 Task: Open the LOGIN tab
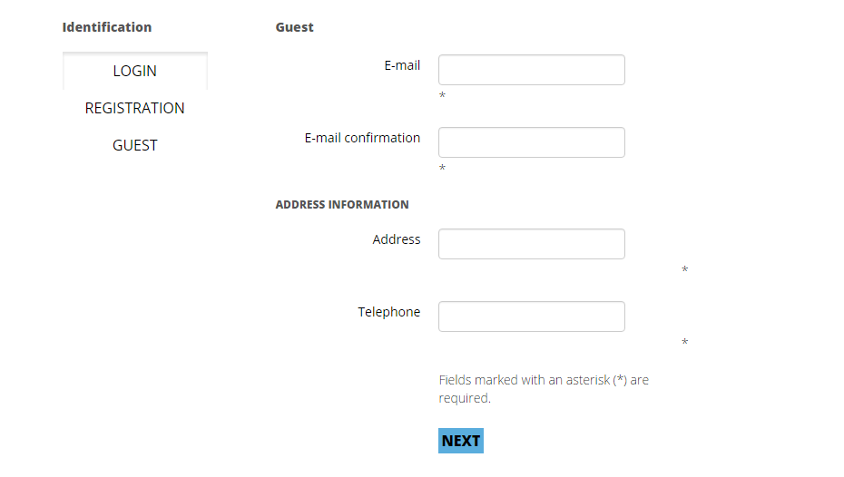click(134, 71)
